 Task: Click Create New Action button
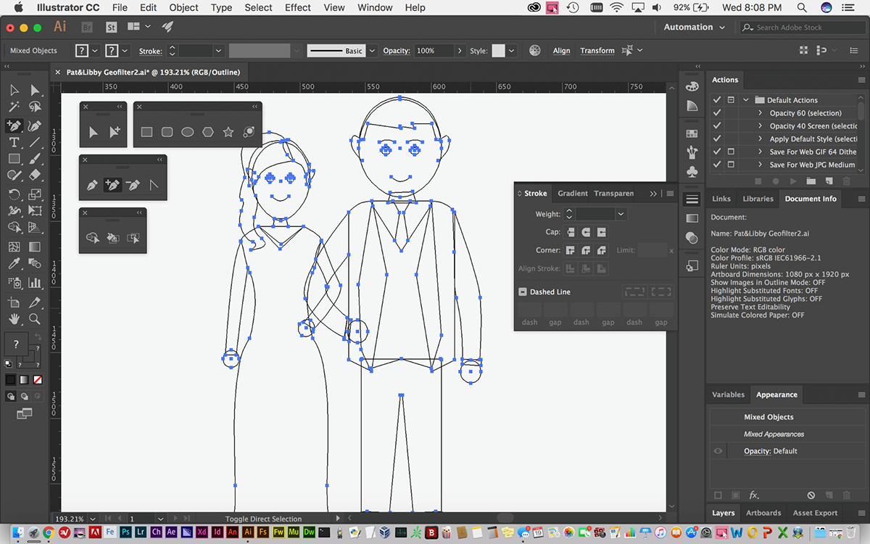(x=828, y=181)
